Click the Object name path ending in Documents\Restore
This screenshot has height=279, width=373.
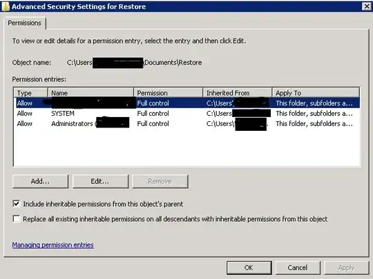click(x=134, y=63)
